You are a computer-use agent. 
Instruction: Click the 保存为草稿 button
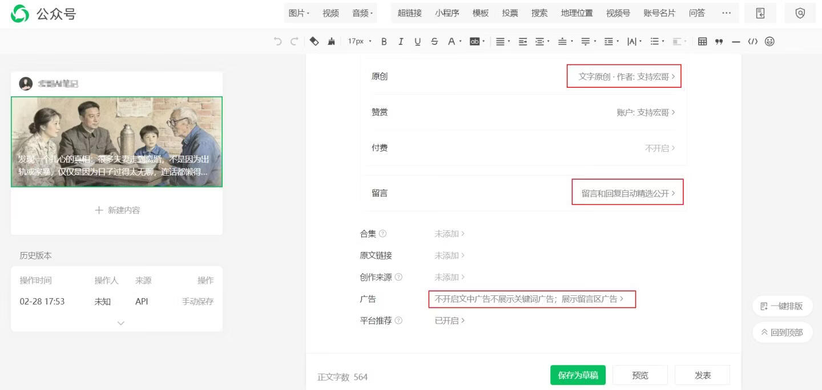[x=578, y=375]
